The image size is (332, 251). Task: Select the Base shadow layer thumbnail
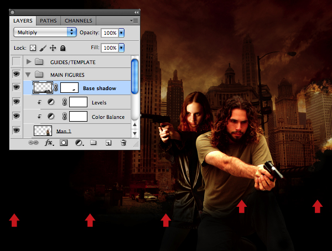43,87
